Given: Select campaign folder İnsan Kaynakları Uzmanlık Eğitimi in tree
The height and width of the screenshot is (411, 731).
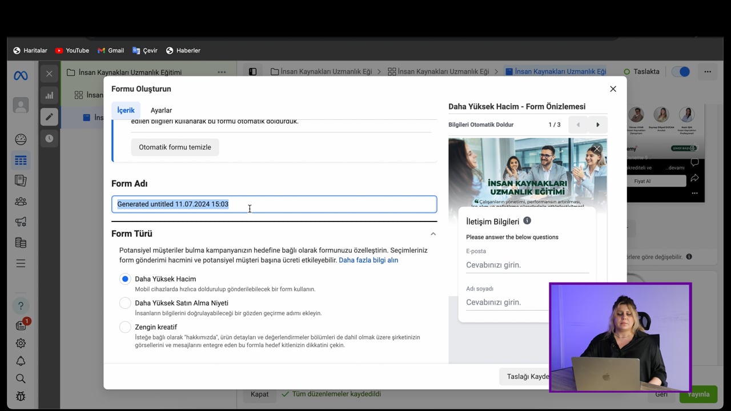Looking at the screenshot, I should pos(124,72).
